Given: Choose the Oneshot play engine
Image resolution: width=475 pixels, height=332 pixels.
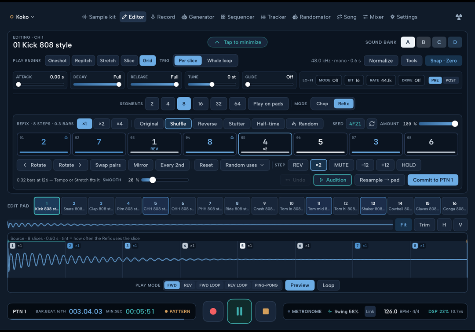Looking at the screenshot, I should coord(57,61).
